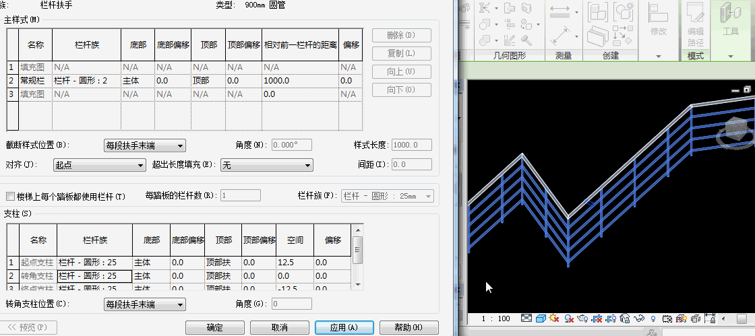Expand the 修改 ribbon panel dropdown arrow
Image resolution: width=755 pixels, height=336 pixels.
pos(658,56)
